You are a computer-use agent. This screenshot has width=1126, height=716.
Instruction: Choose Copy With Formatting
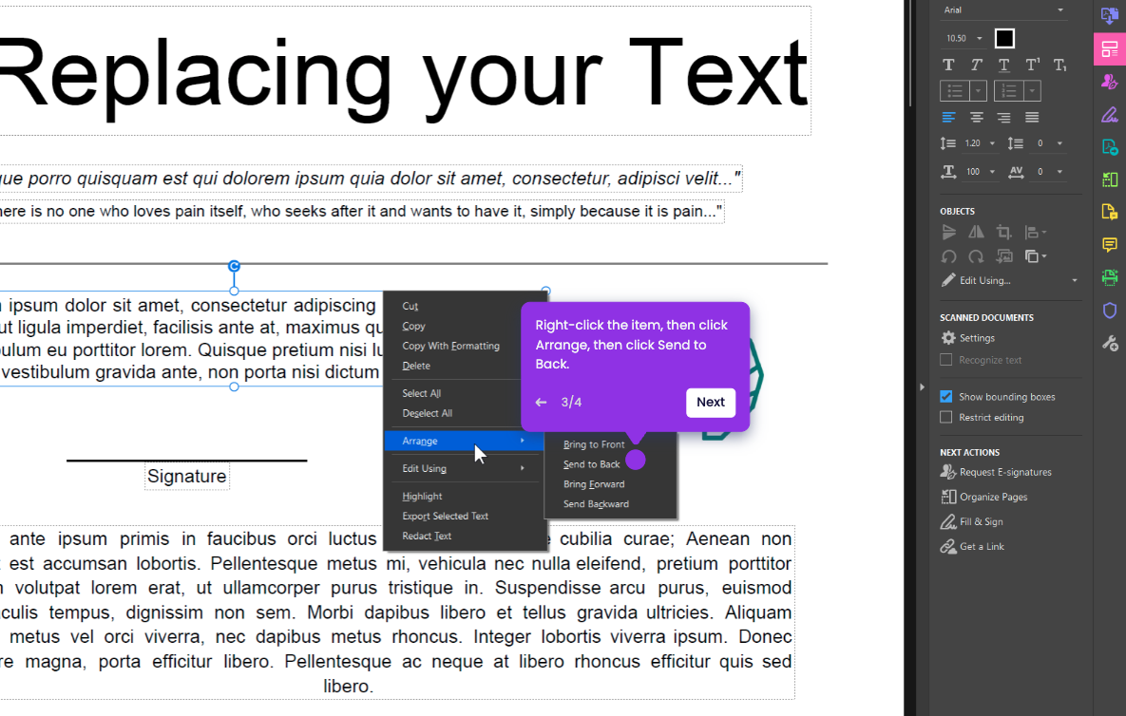click(453, 346)
